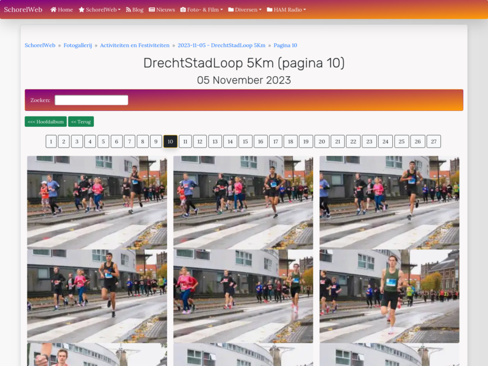Image resolution: width=488 pixels, height=366 pixels.
Task: Focus the Zoeken search input field
Action: tap(91, 100)
